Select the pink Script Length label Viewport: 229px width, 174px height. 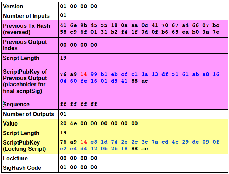coord(21,58)
